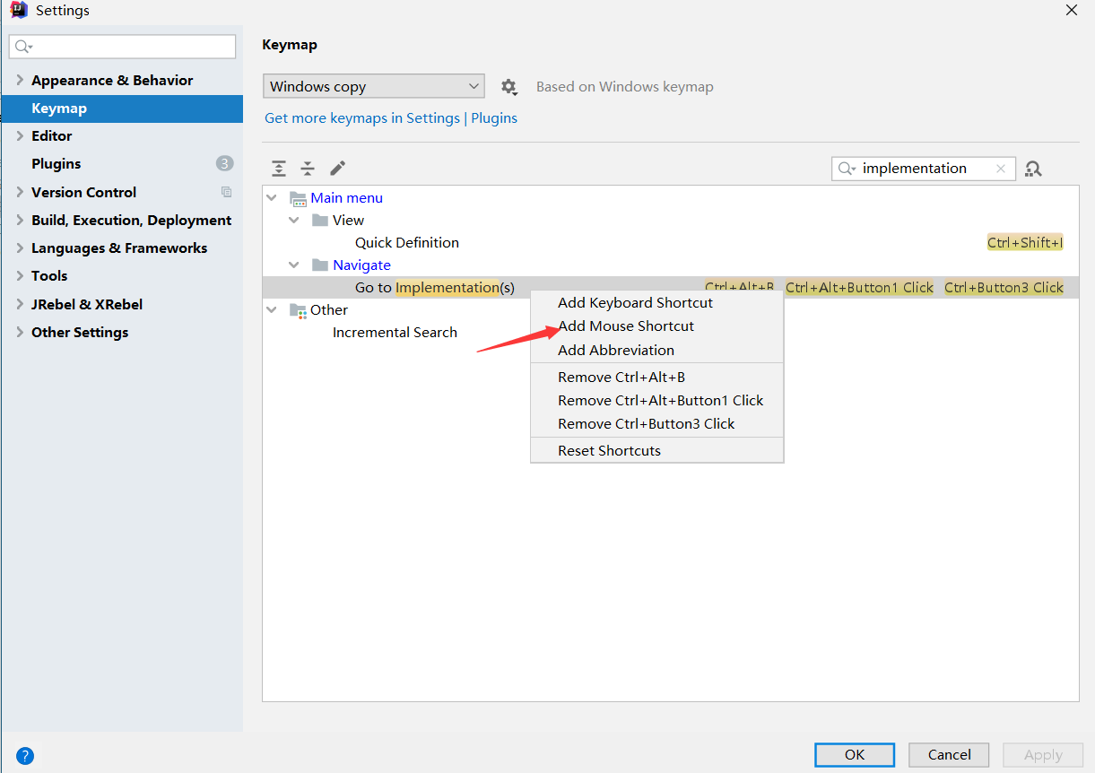Open the Plugins link
Screen dimensions: 1095x773
(x=494, y=118)
